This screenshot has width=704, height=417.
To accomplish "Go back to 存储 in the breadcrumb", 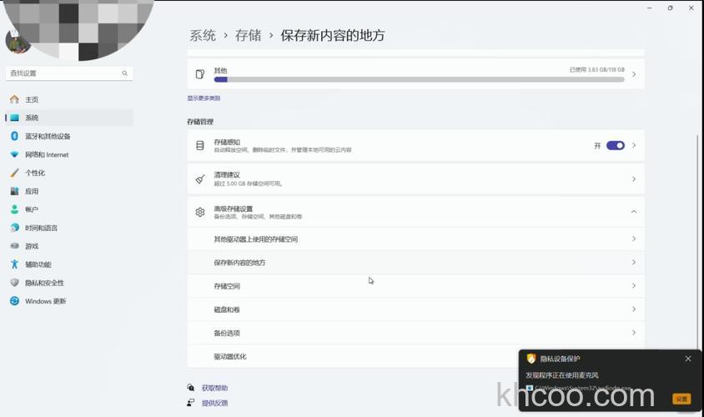I will click(249, 36).
